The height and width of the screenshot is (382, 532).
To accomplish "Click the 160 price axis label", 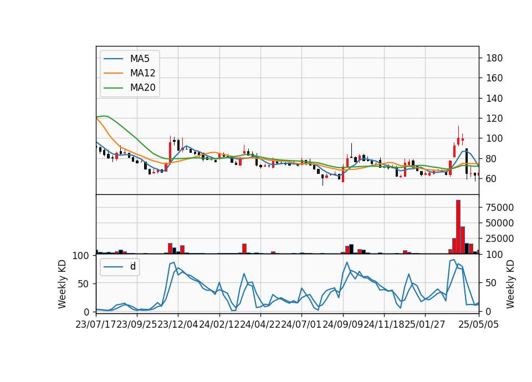I will [494, 78].
